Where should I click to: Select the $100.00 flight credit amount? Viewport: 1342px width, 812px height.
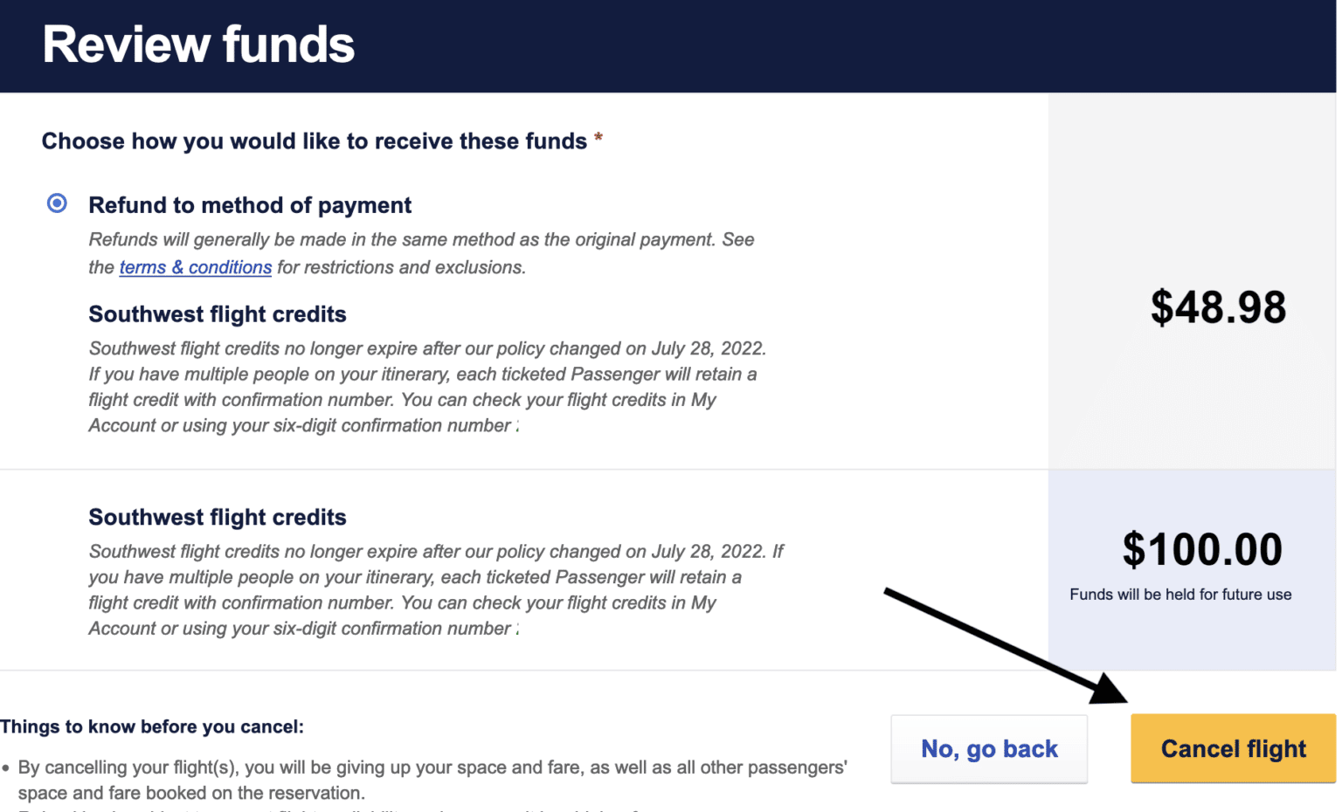tap(1202, 550)
